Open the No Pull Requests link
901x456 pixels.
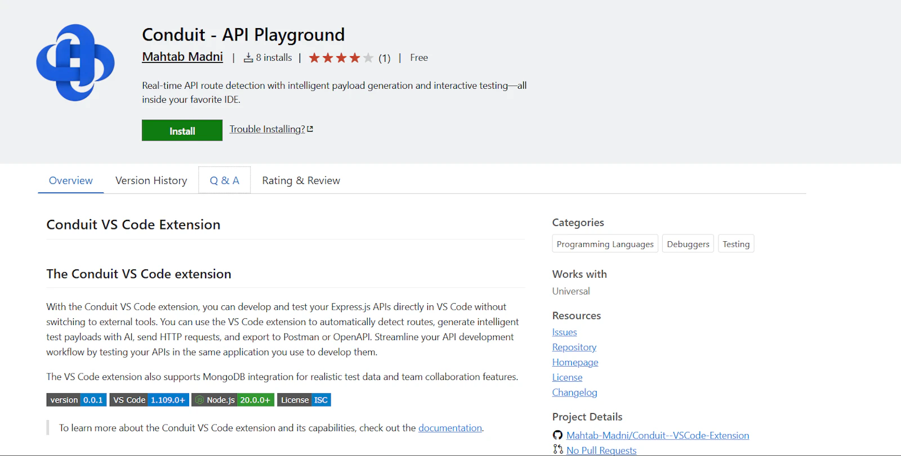(601, 450)
